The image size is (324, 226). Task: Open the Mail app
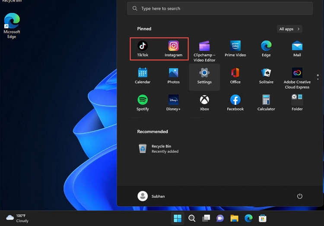coord(297,49)
